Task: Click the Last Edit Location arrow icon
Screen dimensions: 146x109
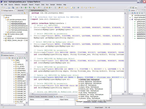Action: (x=90, y=8)
